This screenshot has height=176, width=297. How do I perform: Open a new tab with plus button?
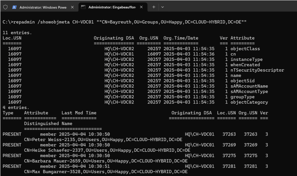click(154, 7)
